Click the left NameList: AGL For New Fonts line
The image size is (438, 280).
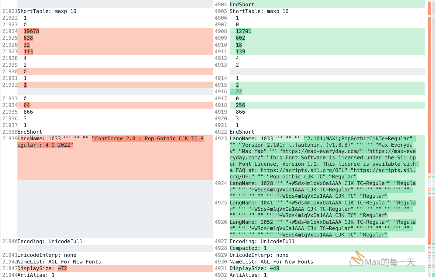coord(59,262)
